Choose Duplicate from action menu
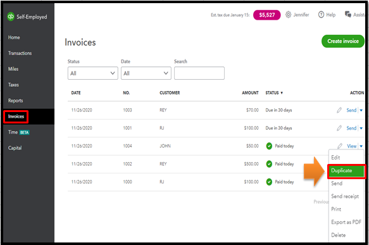Image resolution: width=369 pixels, height=245 pixels. (347, 171)
